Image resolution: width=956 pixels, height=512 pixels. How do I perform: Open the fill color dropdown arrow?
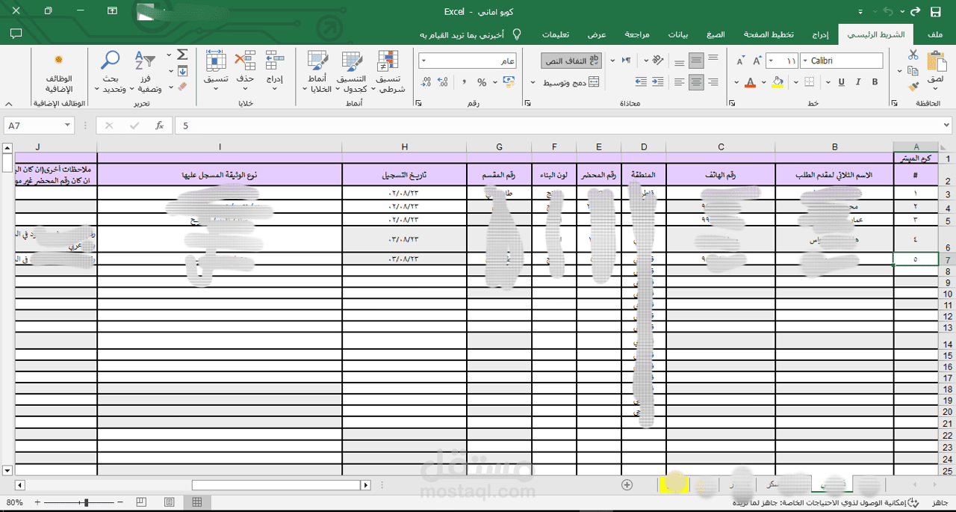(x=764, y=82)
